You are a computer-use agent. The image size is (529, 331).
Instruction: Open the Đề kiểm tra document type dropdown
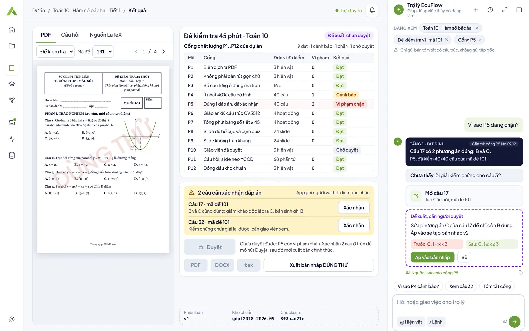pyautogui.click(x=55, y=52)
